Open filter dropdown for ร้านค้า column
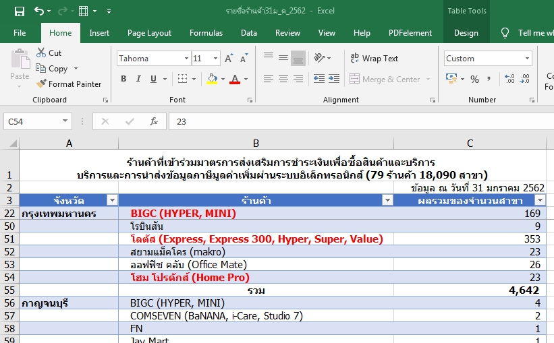Screen dimensions: 554x343 (387, 200)
